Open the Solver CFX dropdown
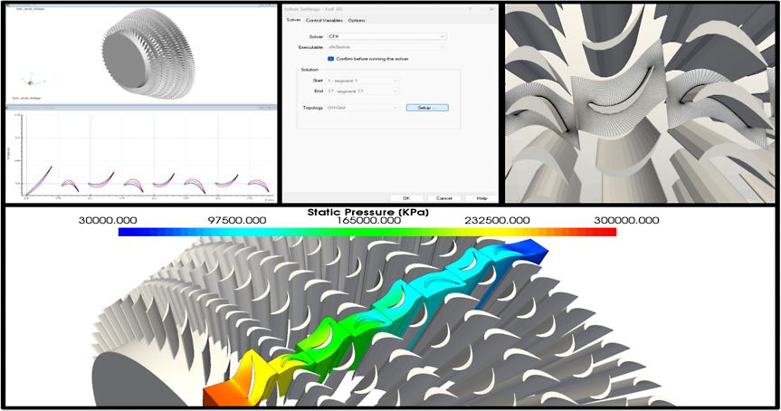781x411 pixels. (386, 36)
